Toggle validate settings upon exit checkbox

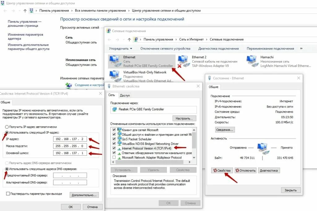coord(8,194)
